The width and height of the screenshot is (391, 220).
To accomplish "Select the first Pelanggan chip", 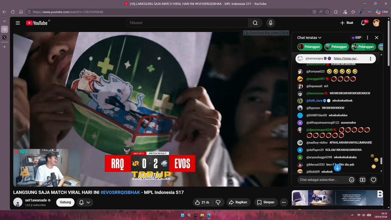I will [310, 47].
